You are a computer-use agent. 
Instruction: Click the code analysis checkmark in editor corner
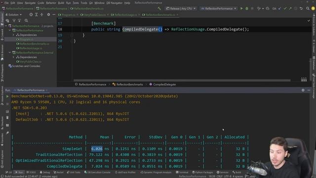pos(309,21)
